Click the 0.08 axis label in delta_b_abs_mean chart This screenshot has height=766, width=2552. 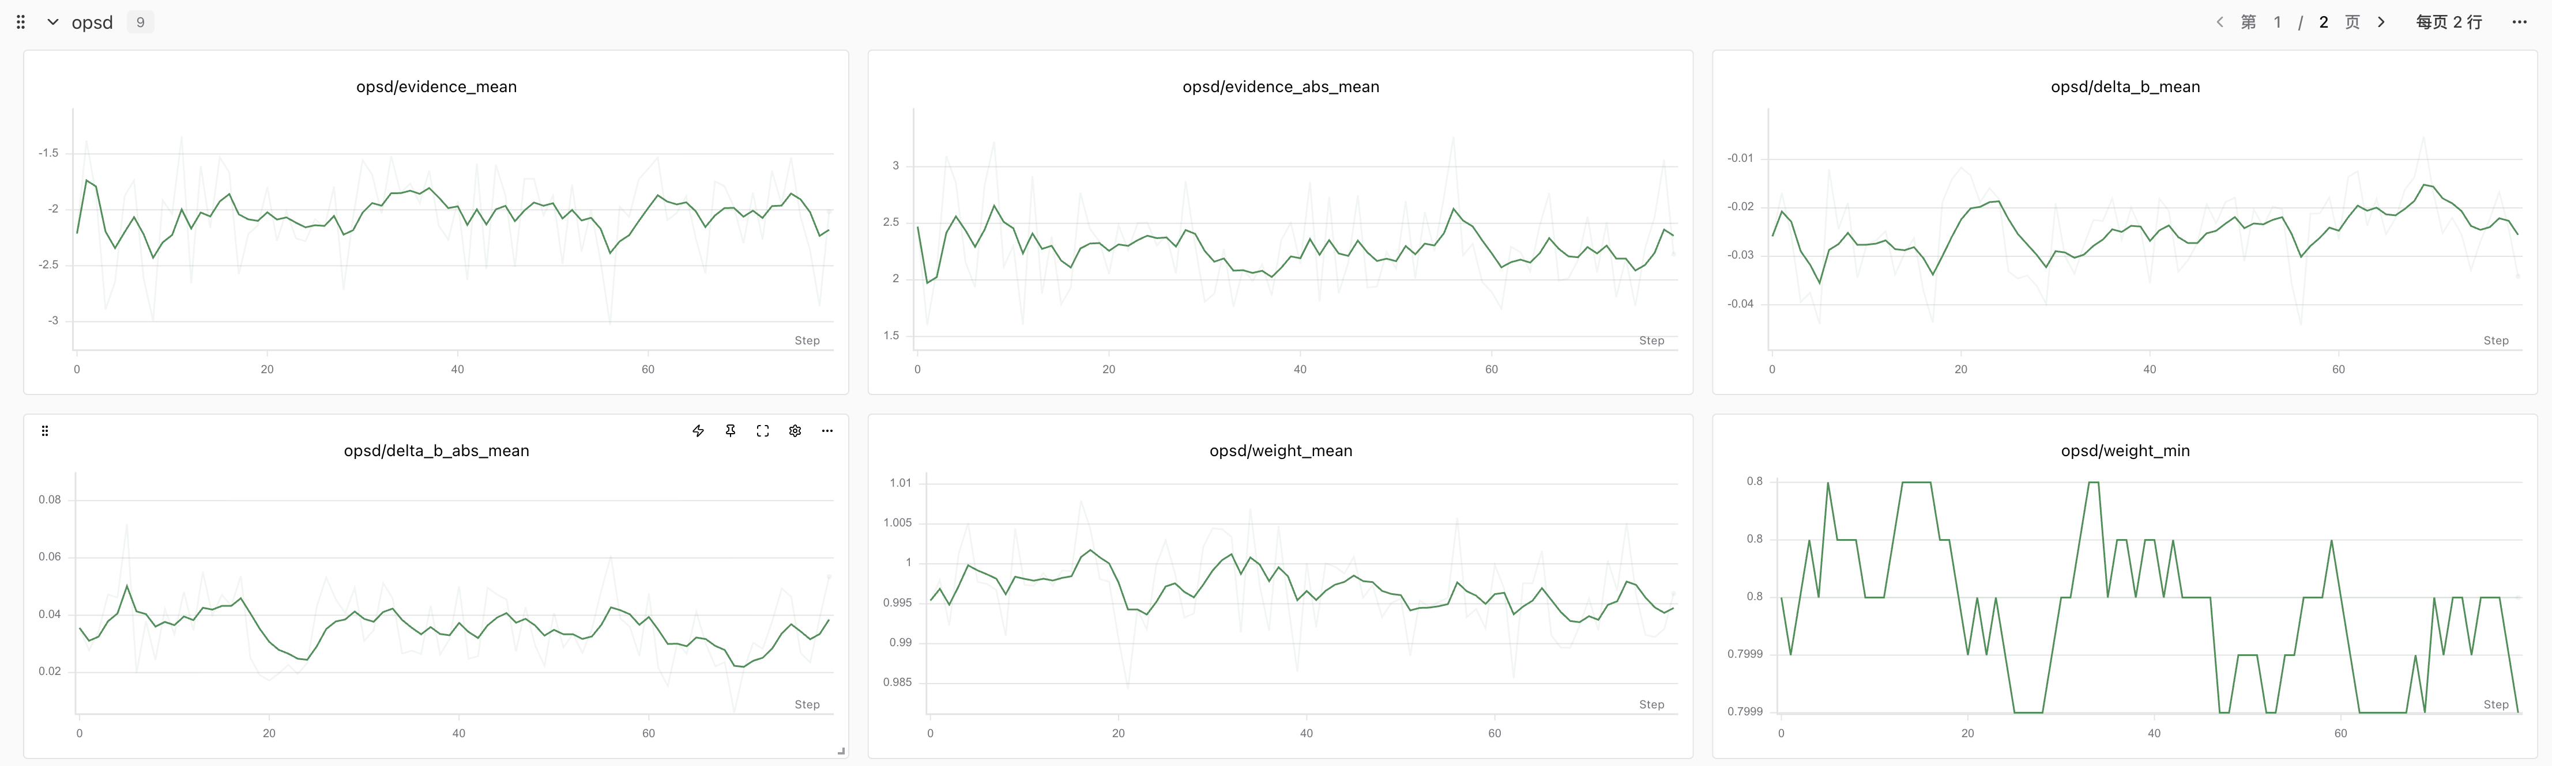[50, 500]
